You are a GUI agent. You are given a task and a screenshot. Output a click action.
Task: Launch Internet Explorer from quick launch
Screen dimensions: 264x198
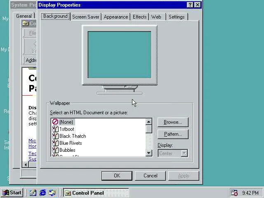tap(42, 193)
